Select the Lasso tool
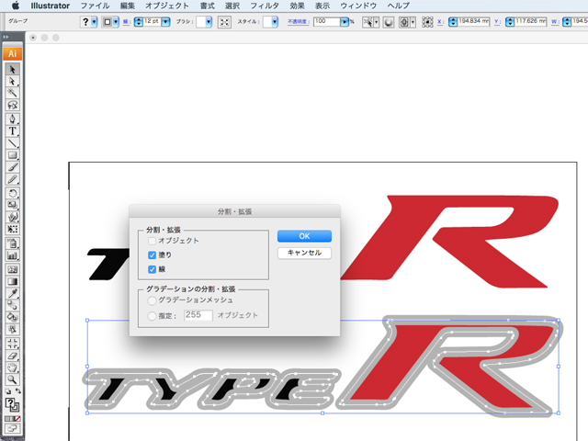 (12, 105)
